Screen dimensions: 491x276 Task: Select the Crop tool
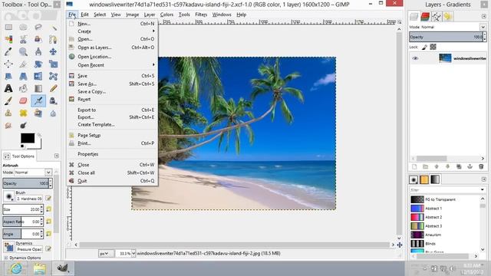click(23, 64)
